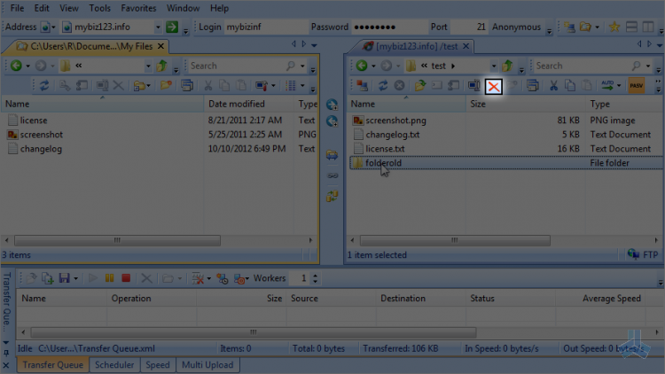
Task: Sort remote files by Name column
Action: pyautogui.click(x=406, y=104)
